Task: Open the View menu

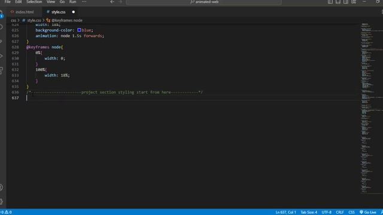Action: coord(51,2)
